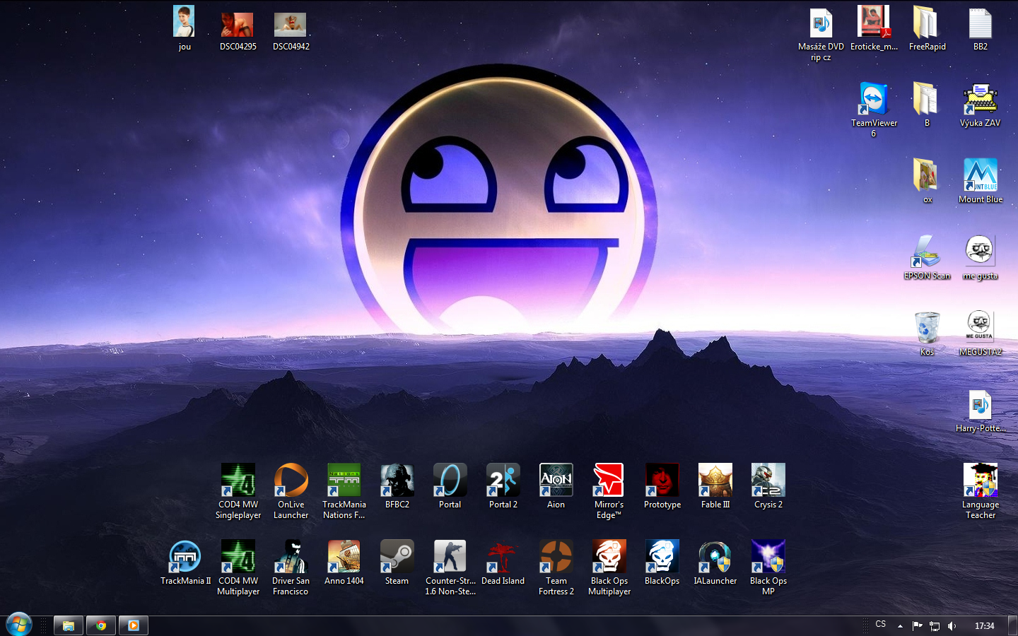
Task: Select the Black Ops Multiplayer icon
Action: click(x=609, y=567)
